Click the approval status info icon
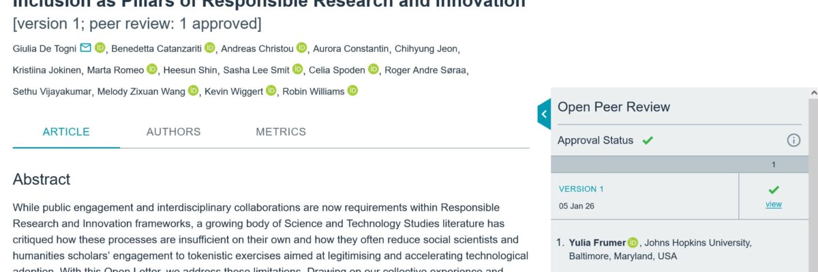 pos(793,140)
